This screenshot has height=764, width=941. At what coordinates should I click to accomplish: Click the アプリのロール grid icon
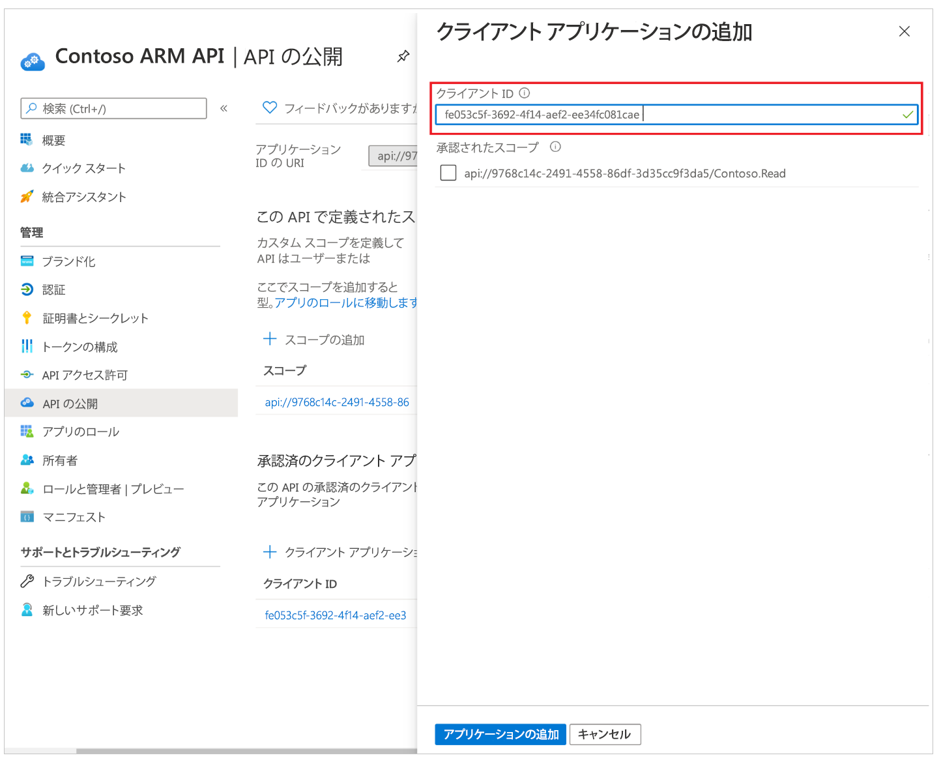pyautogui.click(x=27, y=432)
